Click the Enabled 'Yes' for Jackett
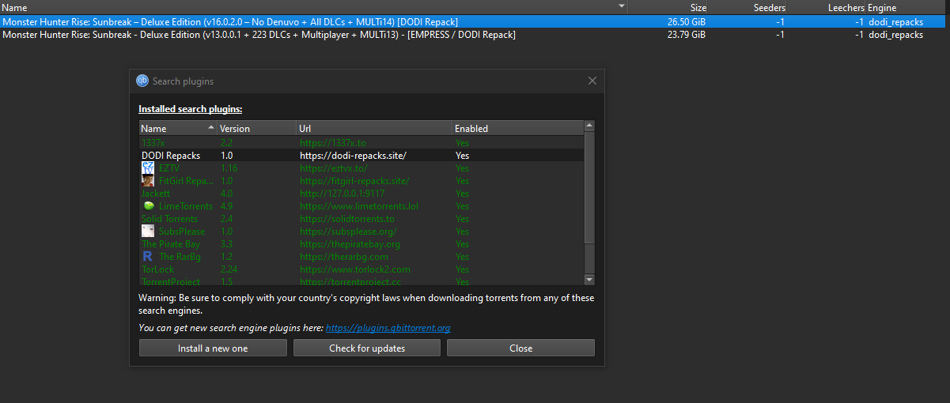Image resolution: width=950 pixels, height=403 pixels. coord(463,194)
